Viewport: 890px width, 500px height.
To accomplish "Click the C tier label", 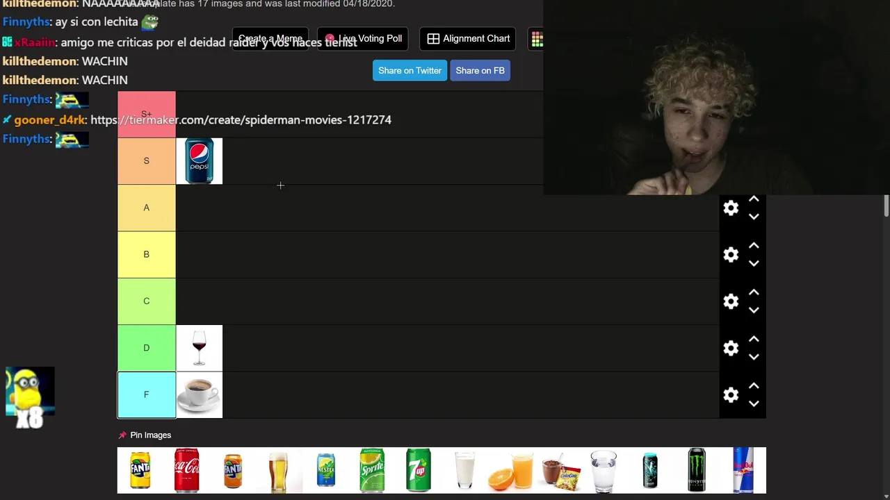I will 146,301.
